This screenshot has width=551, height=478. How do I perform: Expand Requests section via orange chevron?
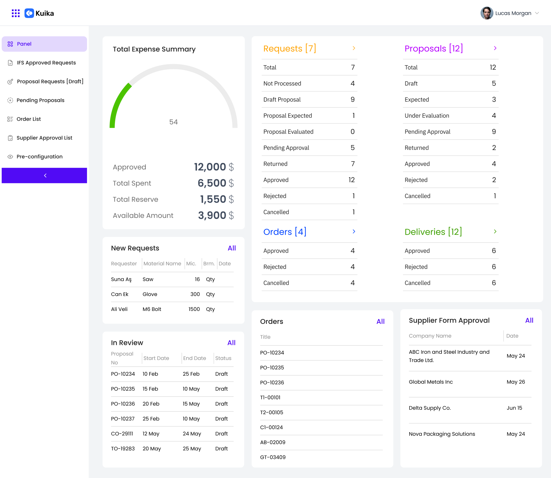coord(354,48)
